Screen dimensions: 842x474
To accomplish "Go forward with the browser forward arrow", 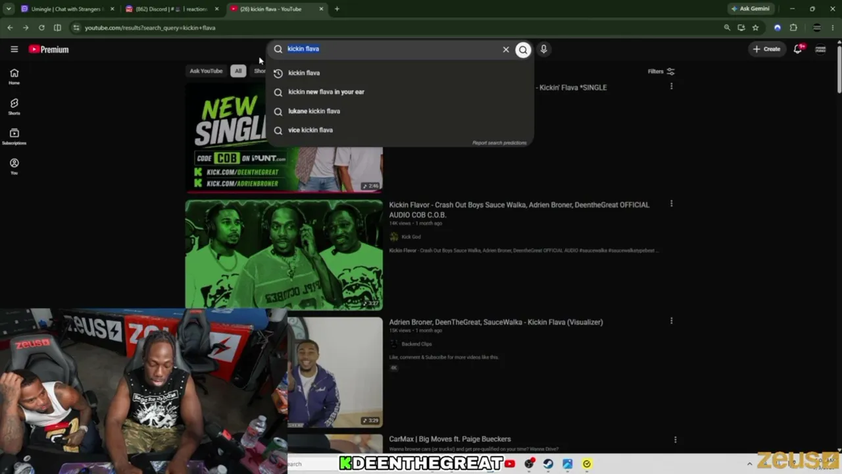I will point(26,28).
